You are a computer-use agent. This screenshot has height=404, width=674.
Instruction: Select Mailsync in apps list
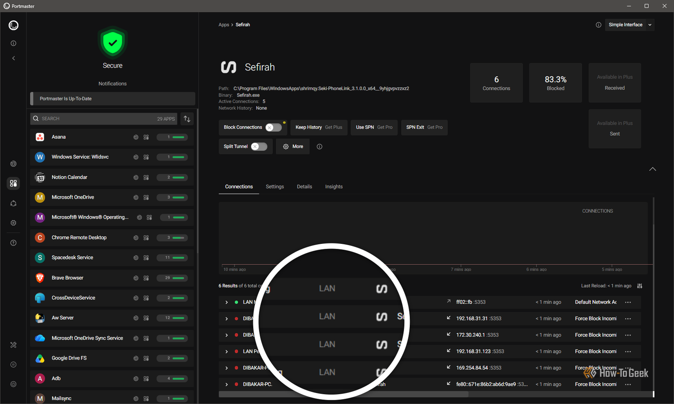pyautogui.click(x=112, y=398)
